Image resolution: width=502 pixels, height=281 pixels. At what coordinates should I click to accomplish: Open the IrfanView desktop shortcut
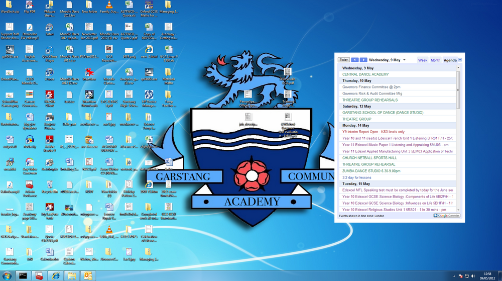point(89,74)
